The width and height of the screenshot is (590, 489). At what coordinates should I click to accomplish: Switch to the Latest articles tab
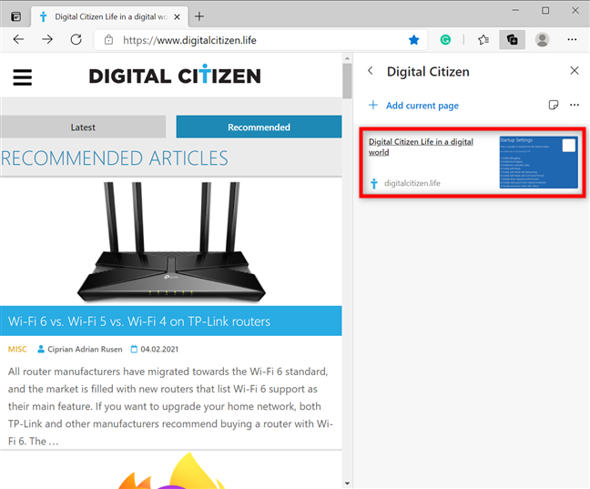[x=83, y=127]
